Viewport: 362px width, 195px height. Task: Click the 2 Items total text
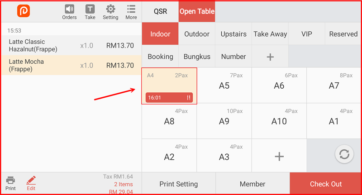pyautogui.click(x=124, y=184)
